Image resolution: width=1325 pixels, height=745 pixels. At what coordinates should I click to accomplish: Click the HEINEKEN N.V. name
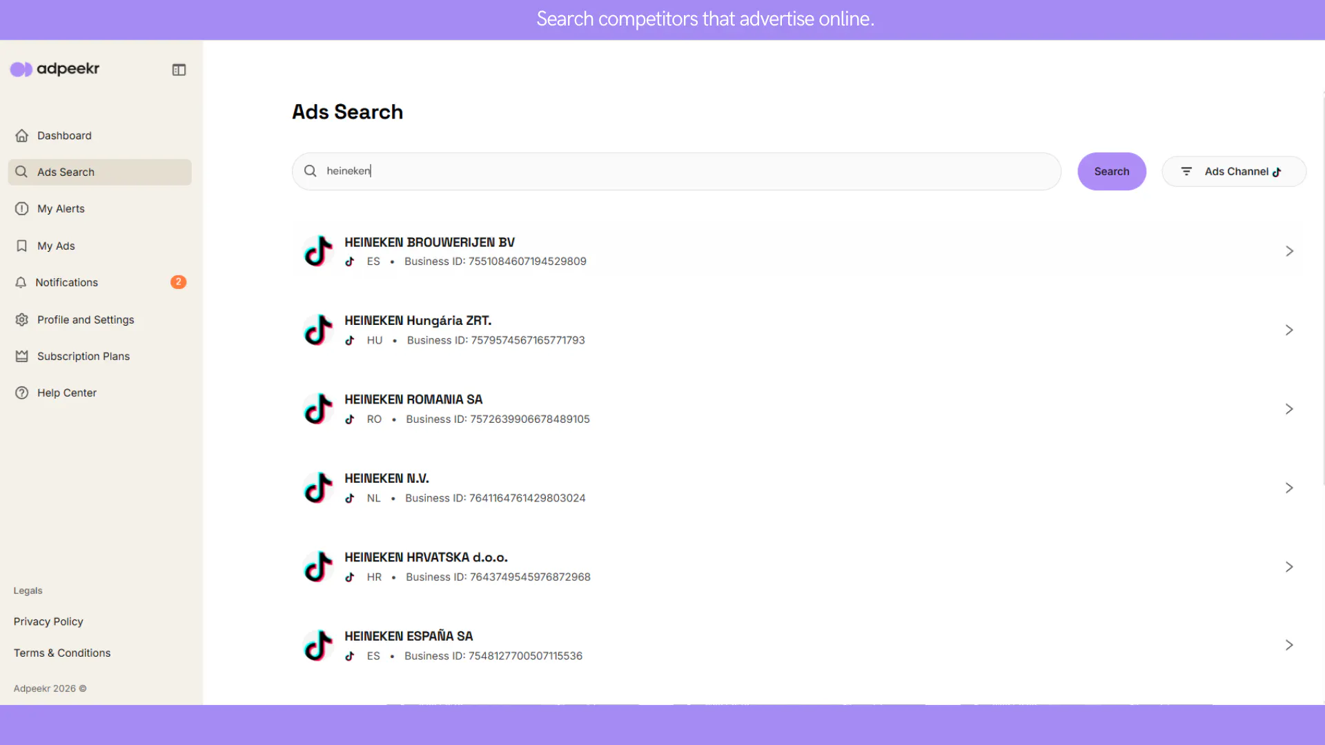click(x=386, y=479)
